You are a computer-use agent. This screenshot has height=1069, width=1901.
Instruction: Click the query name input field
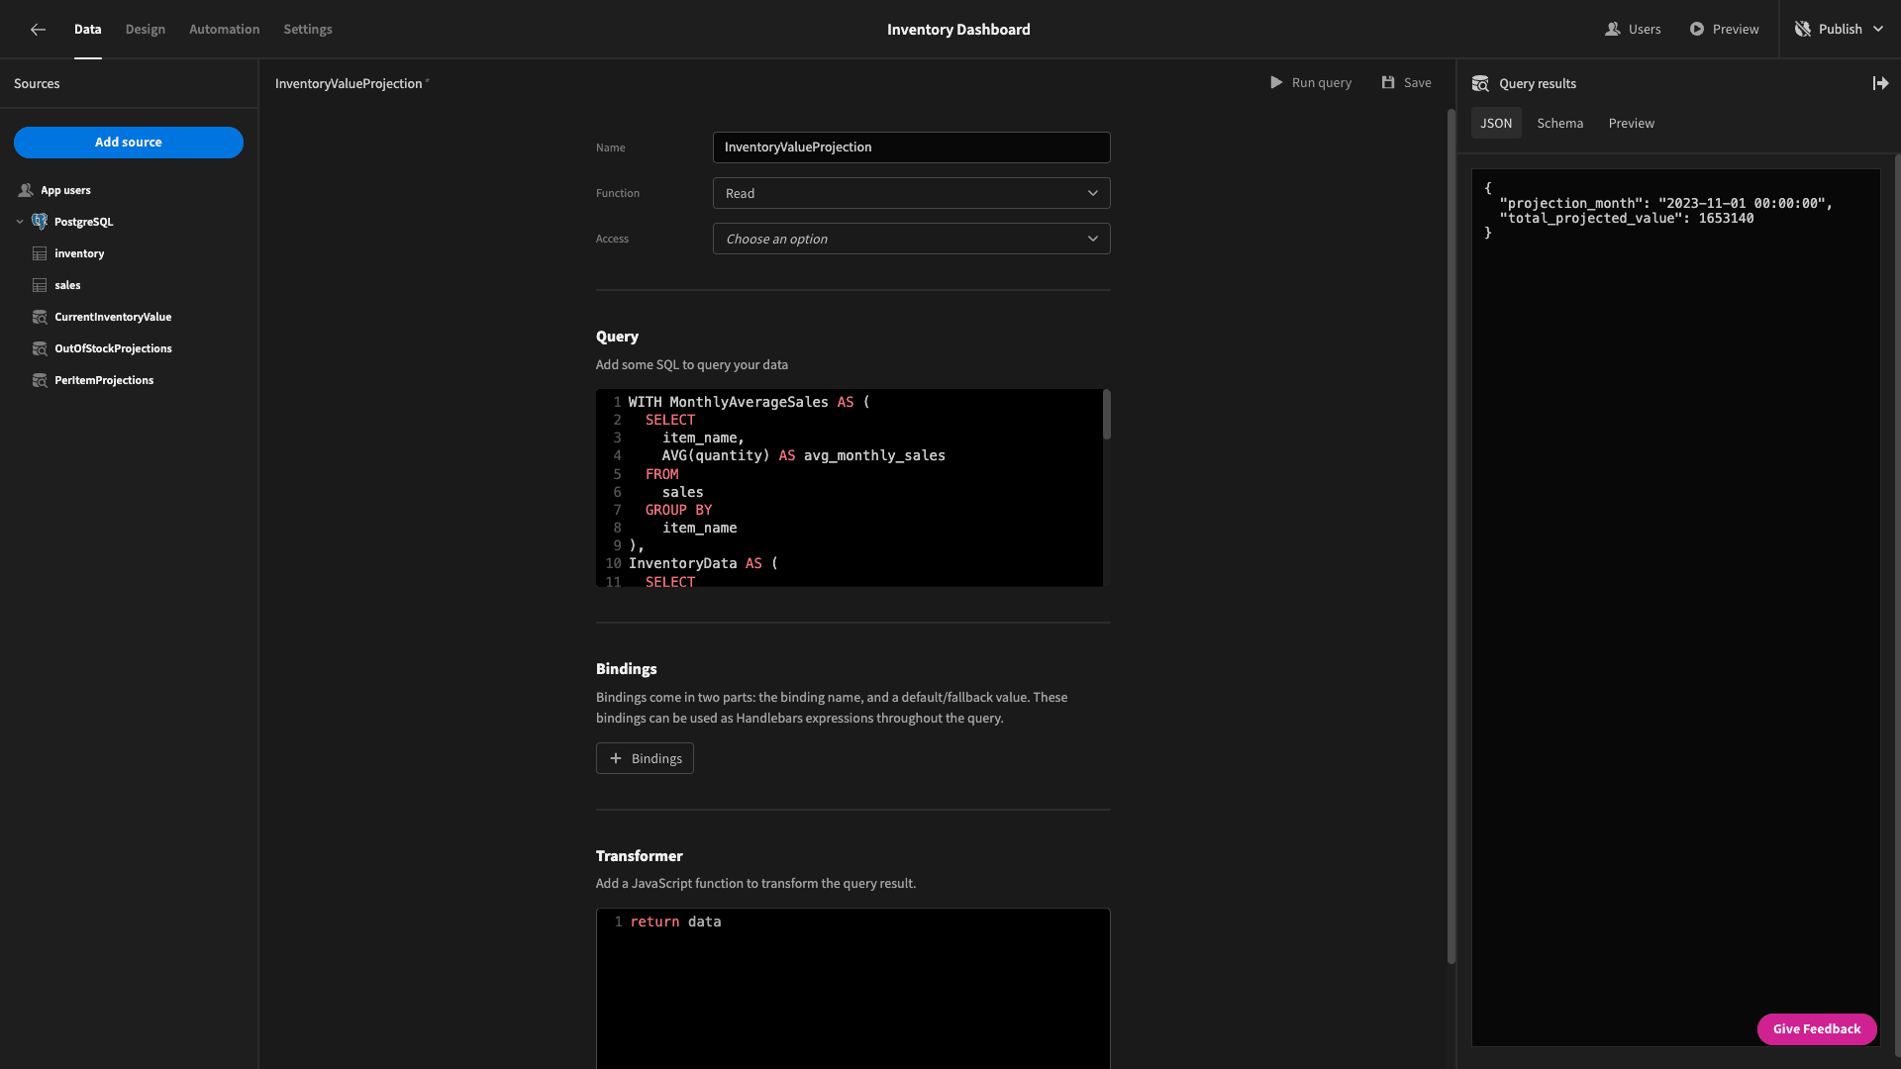911,147
